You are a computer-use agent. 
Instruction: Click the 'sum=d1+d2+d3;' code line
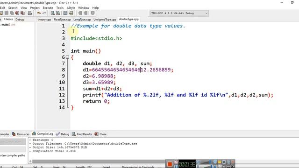coord(102,89)
